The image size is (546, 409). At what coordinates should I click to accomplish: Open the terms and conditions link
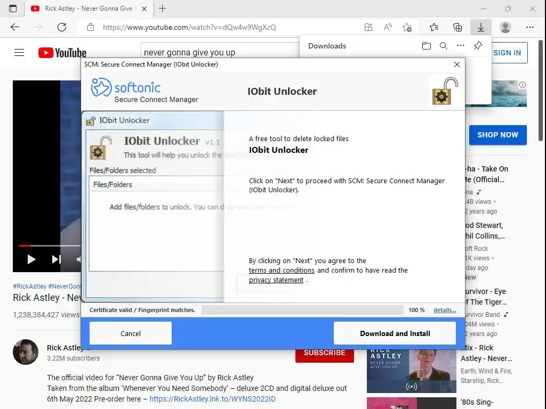pyautogui.click(x=282, y=270)
